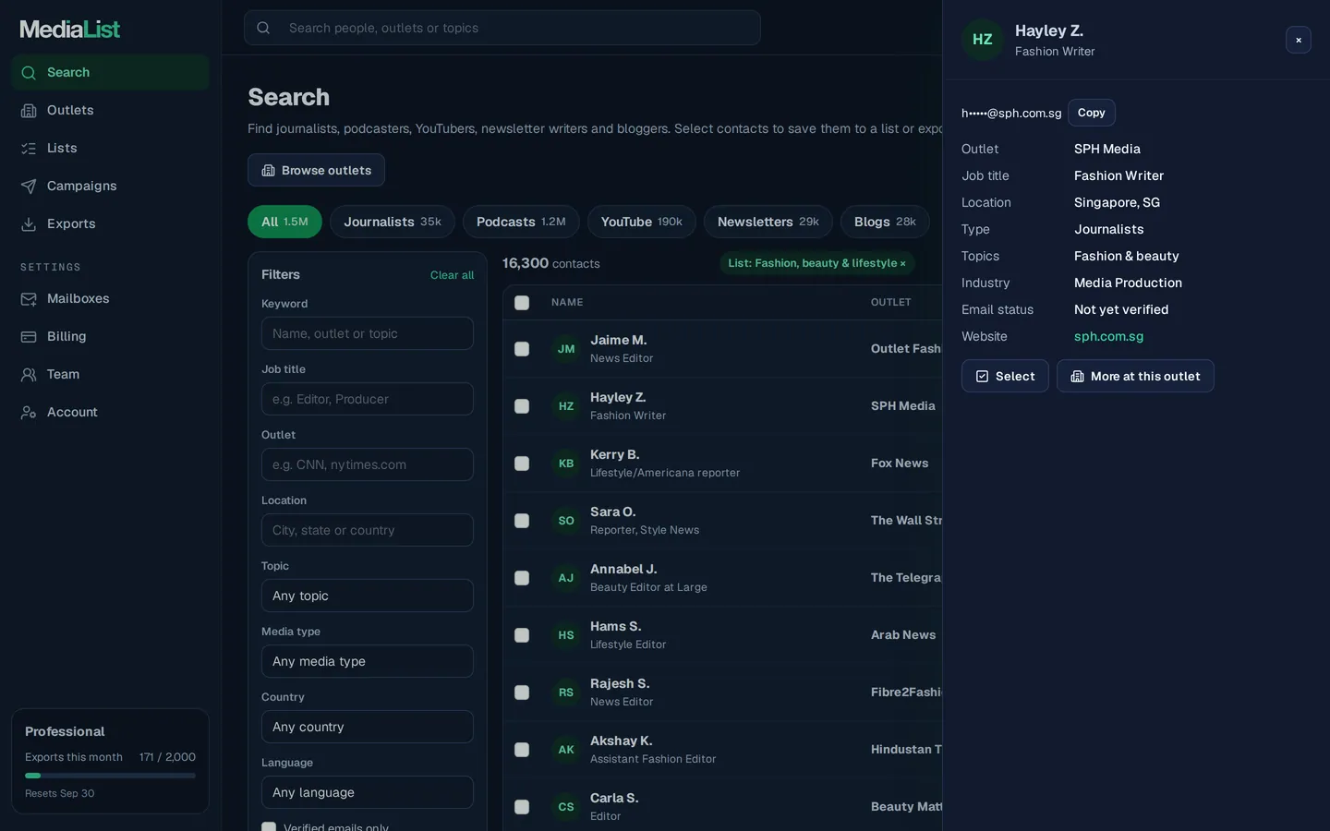Switch to the Podcasts tab
Viewport: 1330px width, 831px height.
click(x=521, y=222)
